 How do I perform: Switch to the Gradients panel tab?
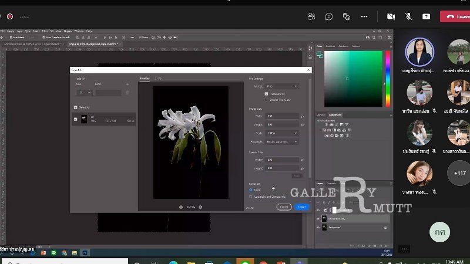[343, 46]
